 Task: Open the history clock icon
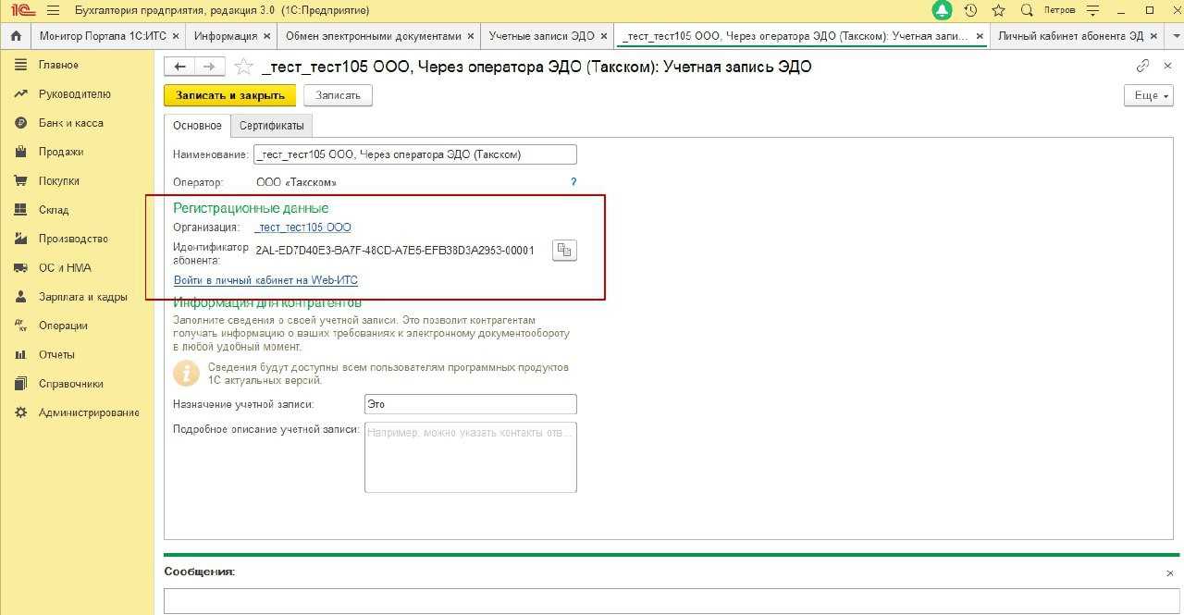970,10
